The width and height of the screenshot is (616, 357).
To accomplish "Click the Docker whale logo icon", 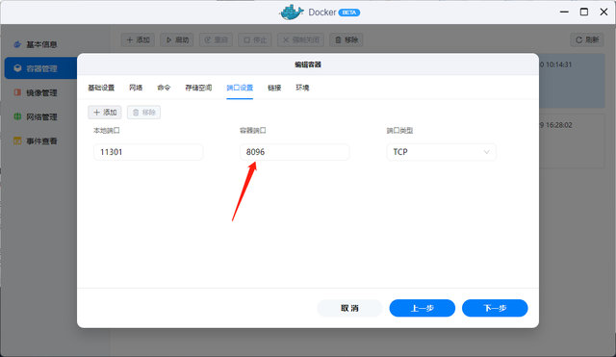I will pos(292,13).
